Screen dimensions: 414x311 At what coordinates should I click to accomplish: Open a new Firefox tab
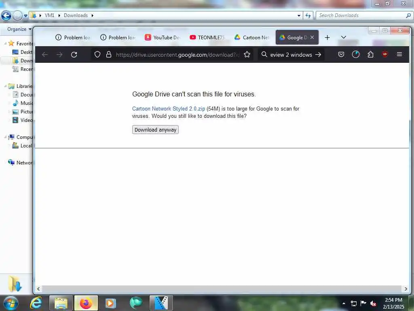pyautogui.click(x=327, y=38)
